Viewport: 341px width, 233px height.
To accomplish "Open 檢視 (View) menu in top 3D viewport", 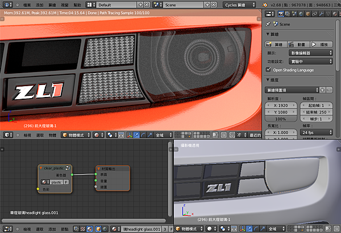I will pyautogui.click(x=27, y=135).
